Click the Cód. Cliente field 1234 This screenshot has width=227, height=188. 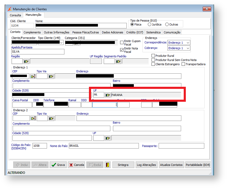point(22,26)
